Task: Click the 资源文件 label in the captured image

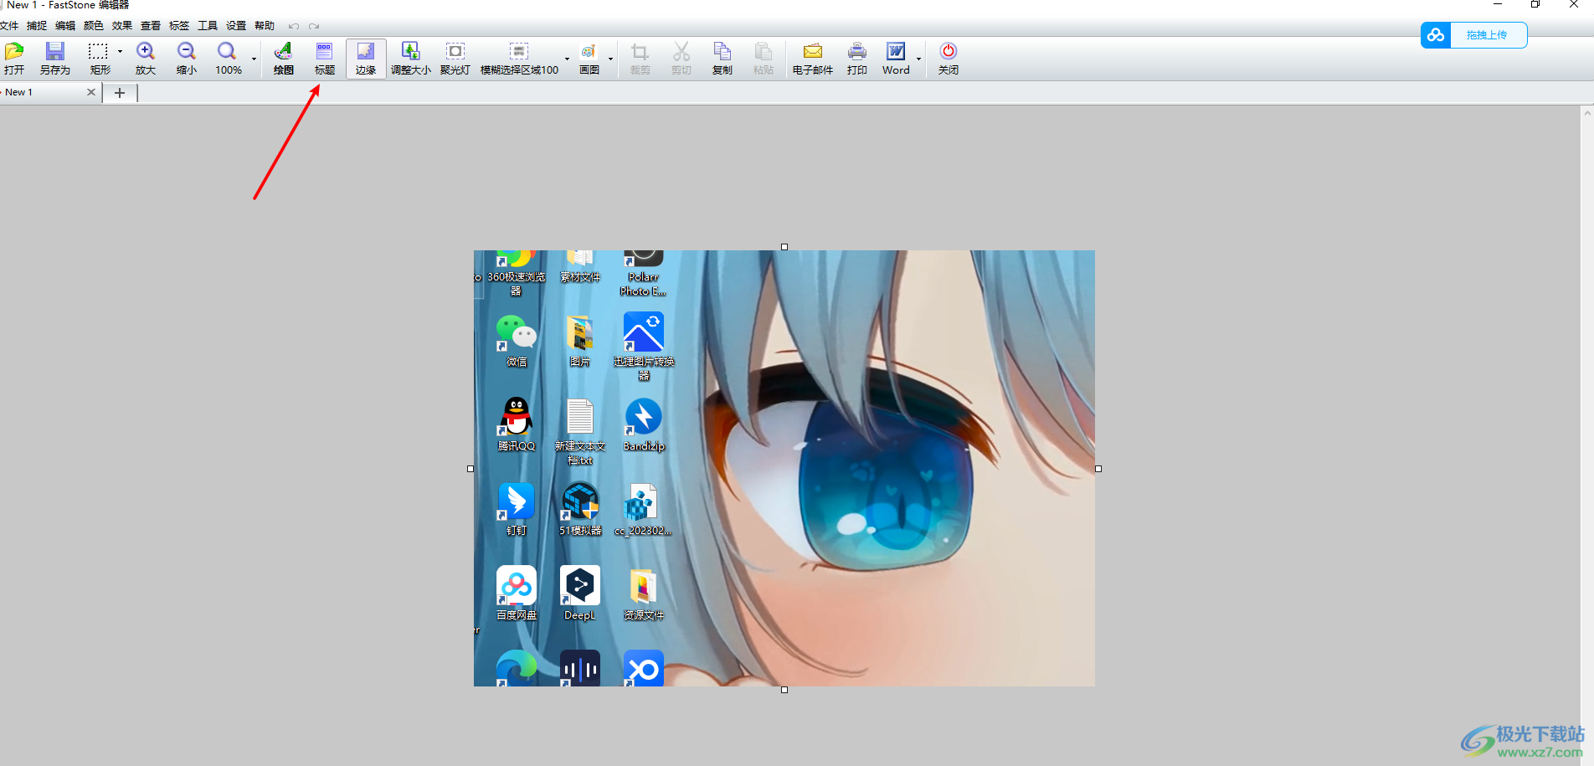Action: click(644, 615)
